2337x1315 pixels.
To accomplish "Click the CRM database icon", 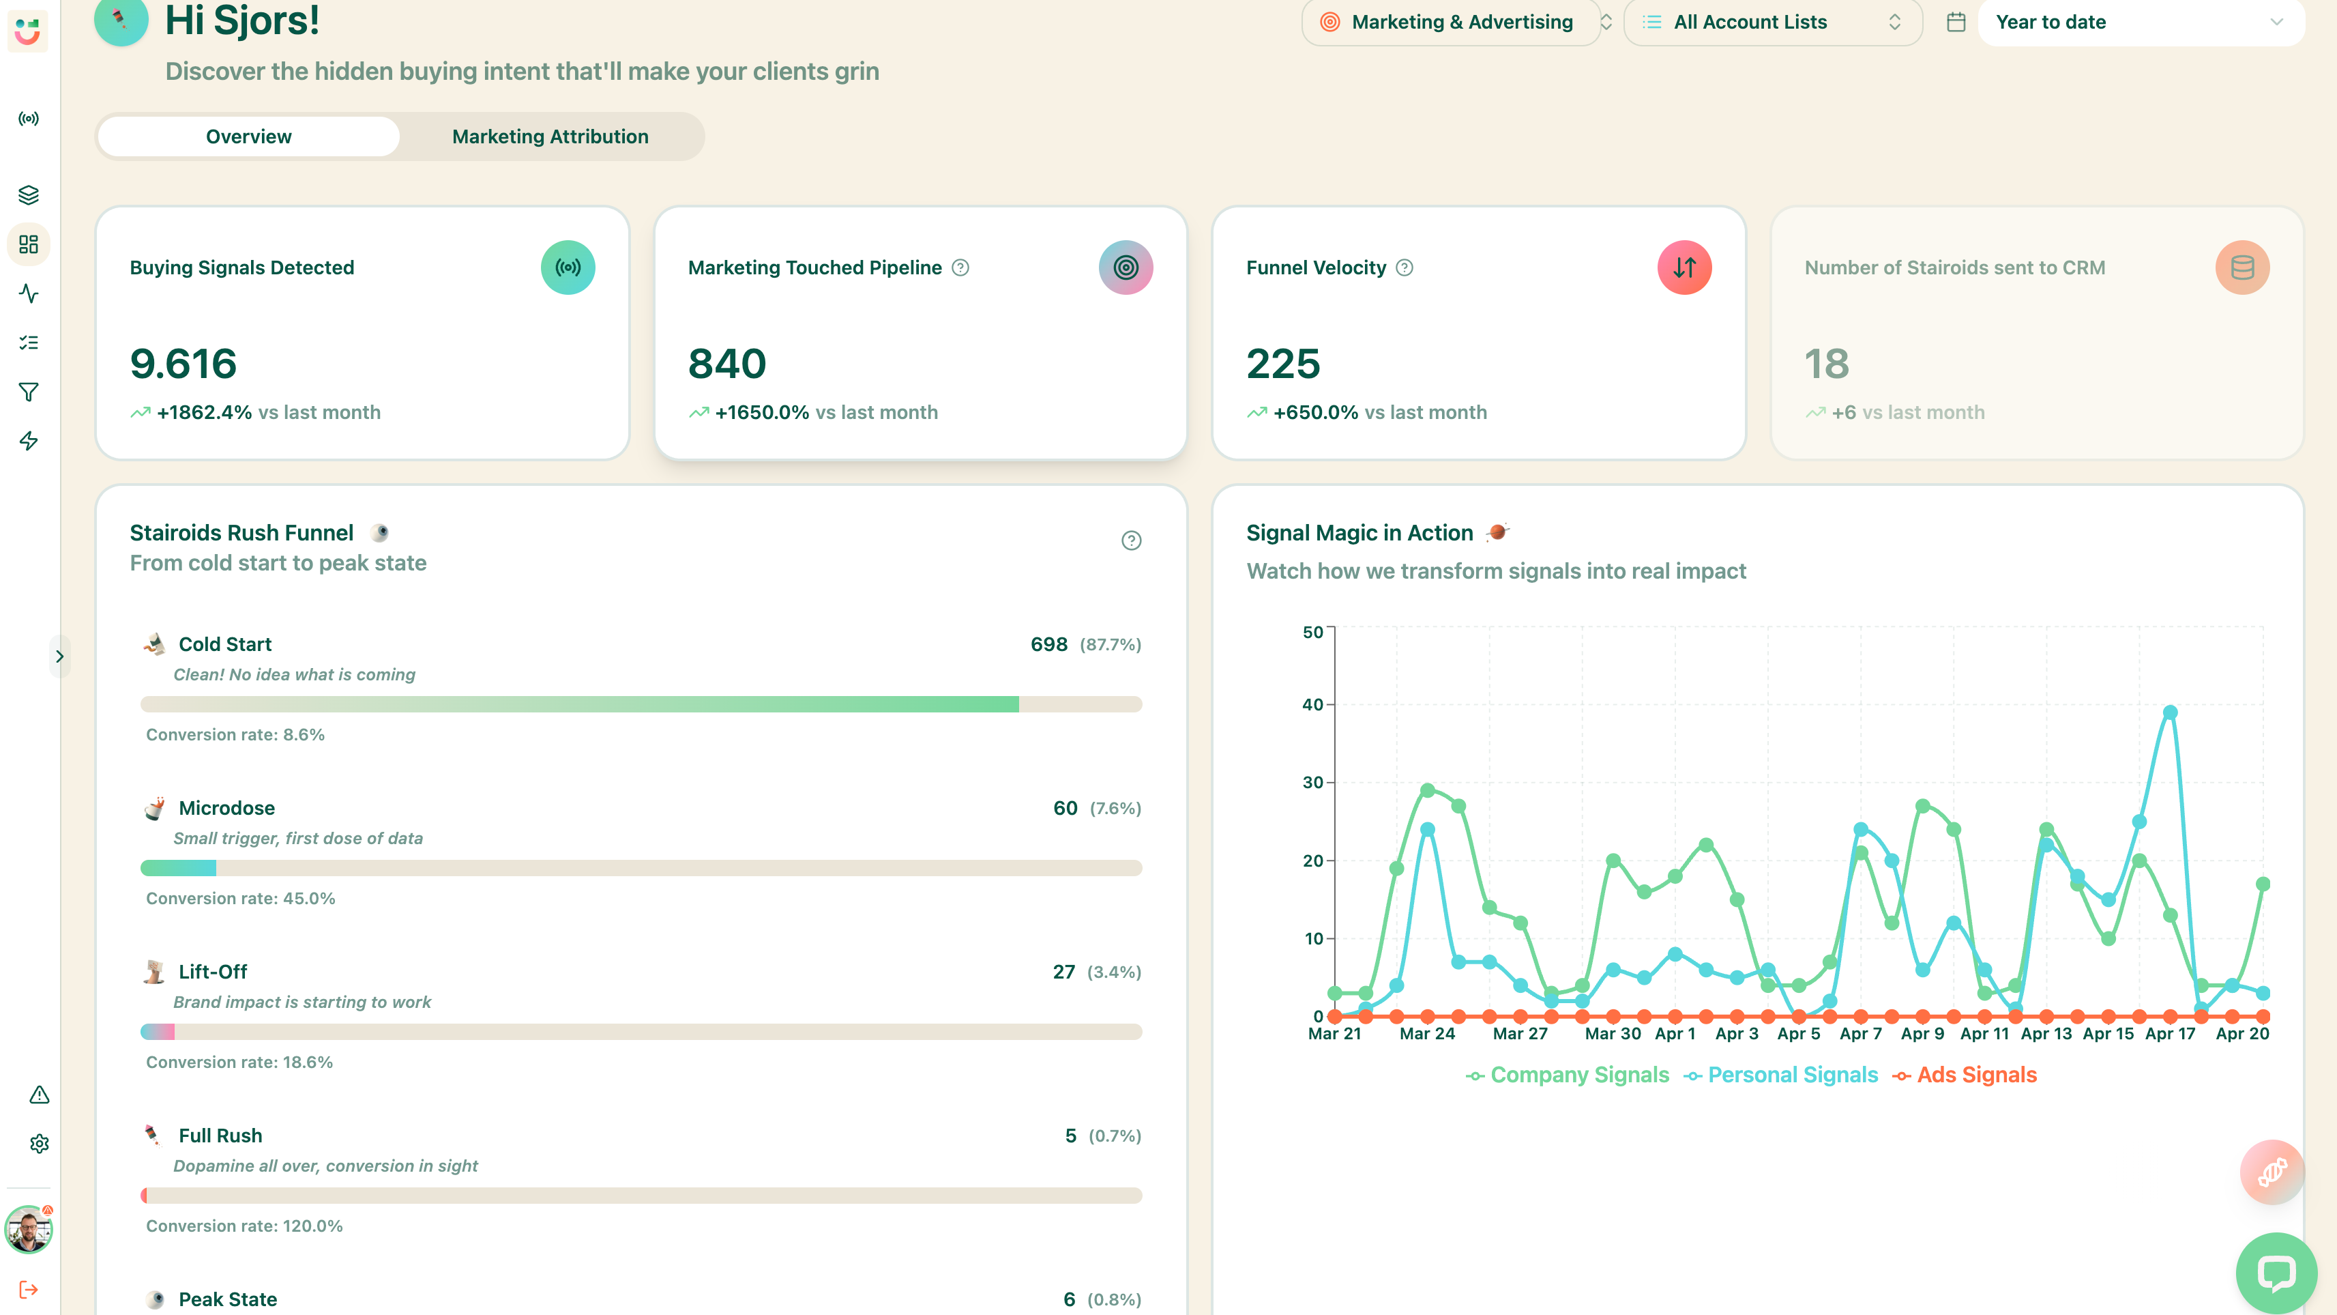I will click(2243, 268).
